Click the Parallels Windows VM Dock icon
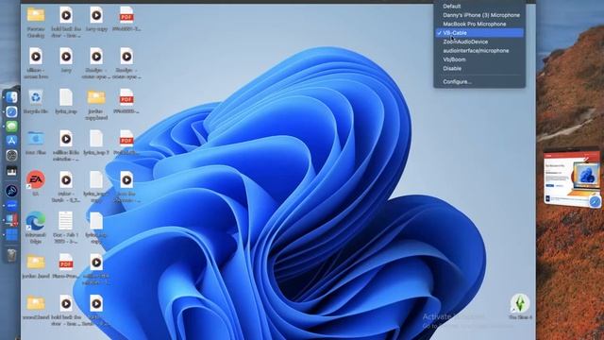The height and width of the screenshot is (340, 604). [11, 234]
